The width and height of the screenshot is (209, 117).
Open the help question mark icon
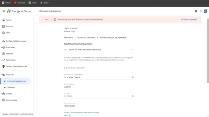click(x=196, y=11)
